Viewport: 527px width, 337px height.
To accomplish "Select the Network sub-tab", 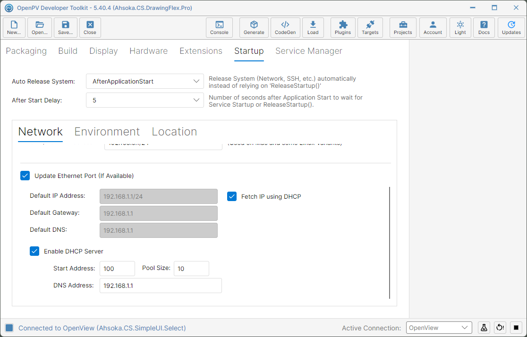I will tap(40, 132).
